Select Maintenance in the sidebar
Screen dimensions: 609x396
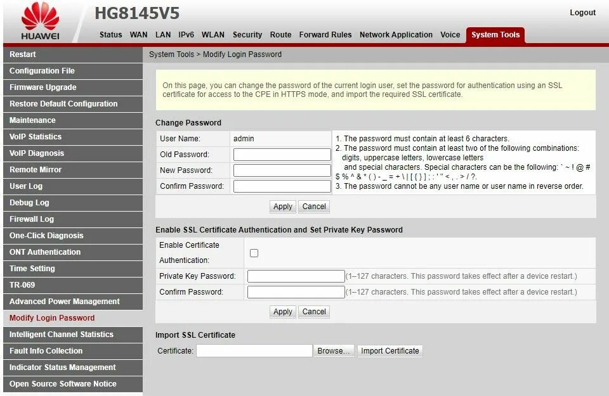[x=73, y=120]
